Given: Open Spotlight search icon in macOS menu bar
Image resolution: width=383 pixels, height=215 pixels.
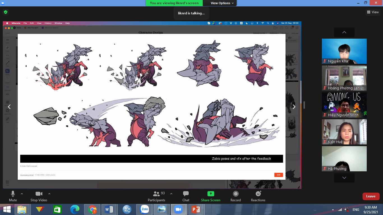Looking at the screenshot, I should coord(268,23).
